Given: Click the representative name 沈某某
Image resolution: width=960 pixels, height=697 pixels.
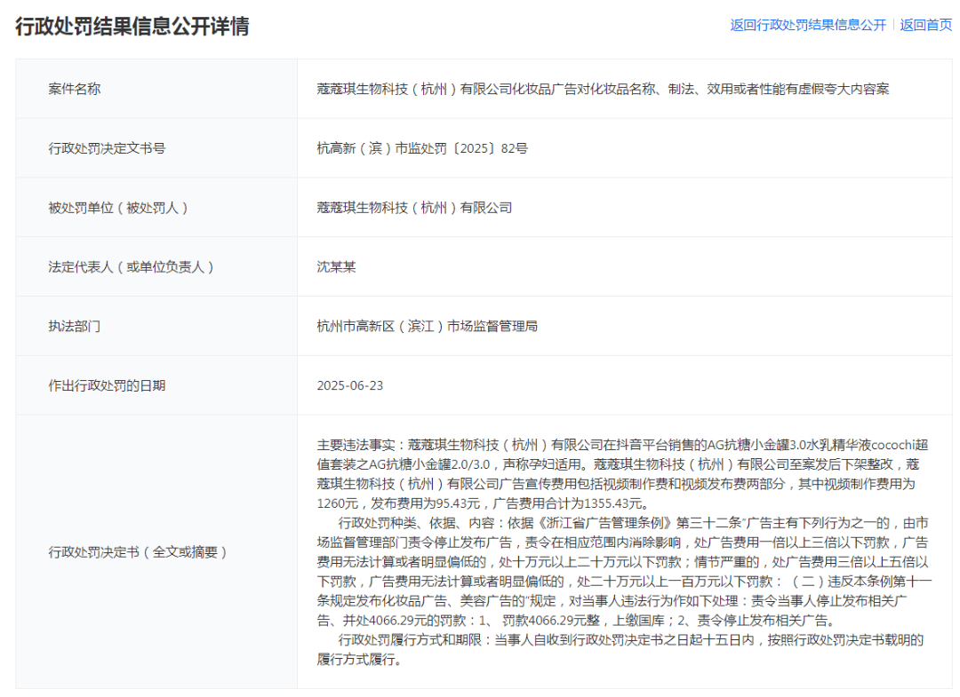Looking at the screenshot, I should point(336,266).
